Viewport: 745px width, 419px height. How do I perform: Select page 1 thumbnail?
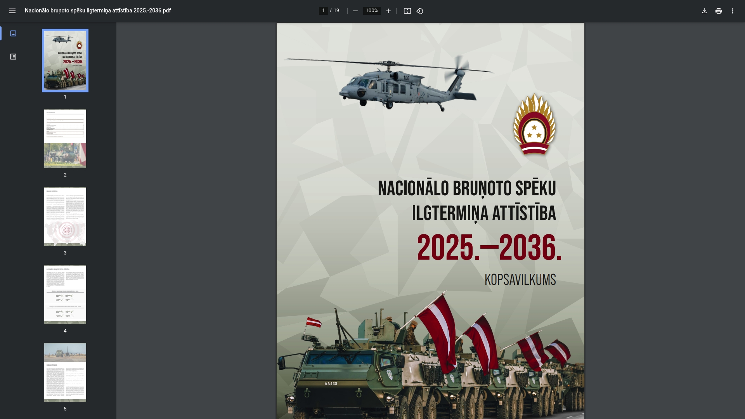pyautogui.click(x=65, y=61)
